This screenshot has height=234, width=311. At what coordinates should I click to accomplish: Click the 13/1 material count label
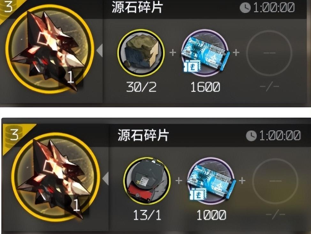tap(147, 215)
